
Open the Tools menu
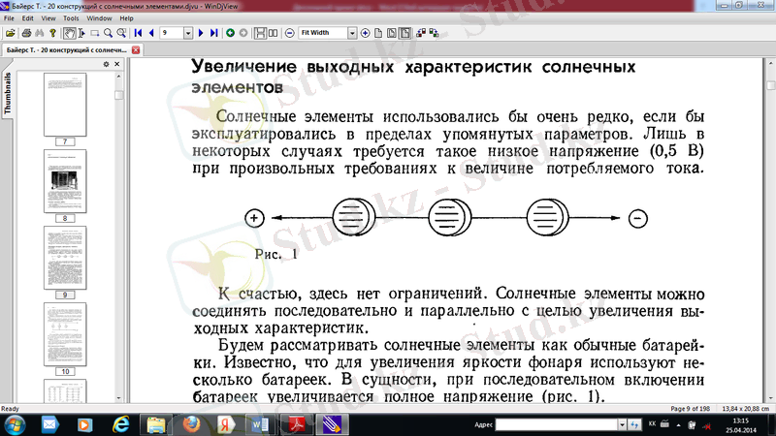(x=71, y=18)
